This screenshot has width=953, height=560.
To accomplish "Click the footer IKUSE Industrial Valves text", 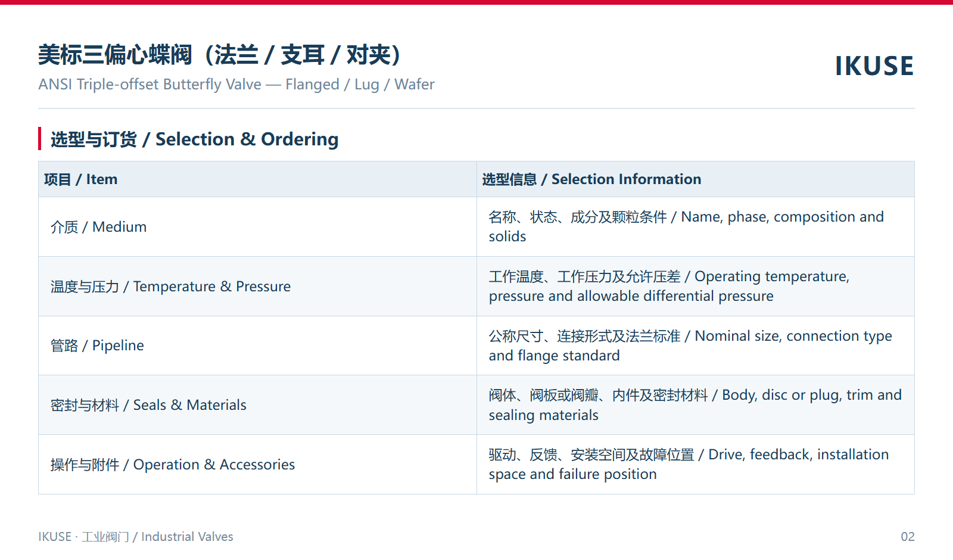I will tap(136, 537).
